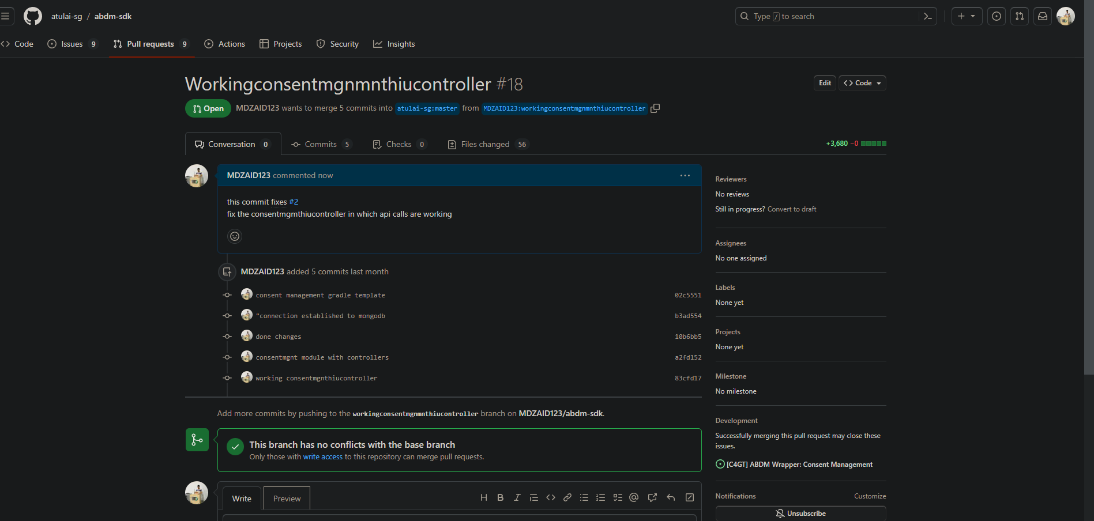Apply bold formatting in comment editor
The width and height of the screenshot is (1094, 521).
[501, 498]
